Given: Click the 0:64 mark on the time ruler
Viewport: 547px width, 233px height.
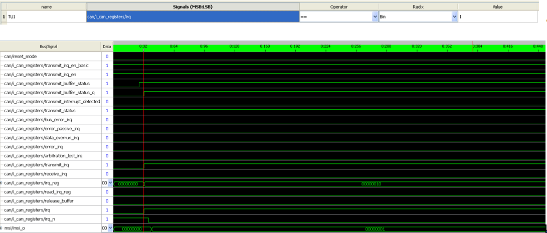Looking at the screenshot, I should (x=174, y=46).
